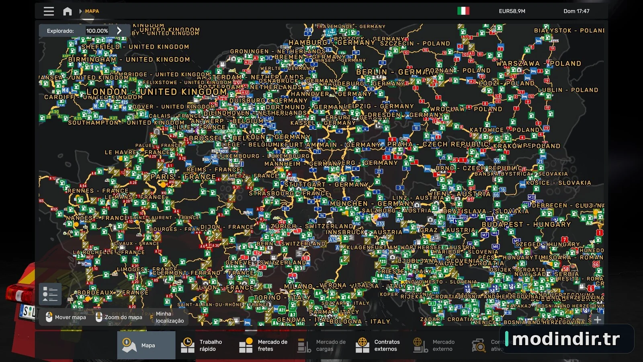Select the PARIS - FRANCE map label
The height and width of the screenshot is (362, 643).
pos(183,177)
